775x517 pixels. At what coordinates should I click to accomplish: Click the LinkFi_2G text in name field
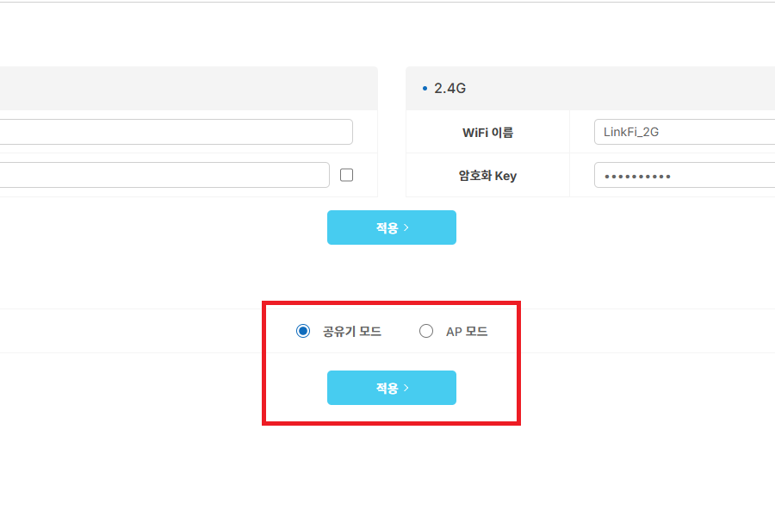point(631,132)
